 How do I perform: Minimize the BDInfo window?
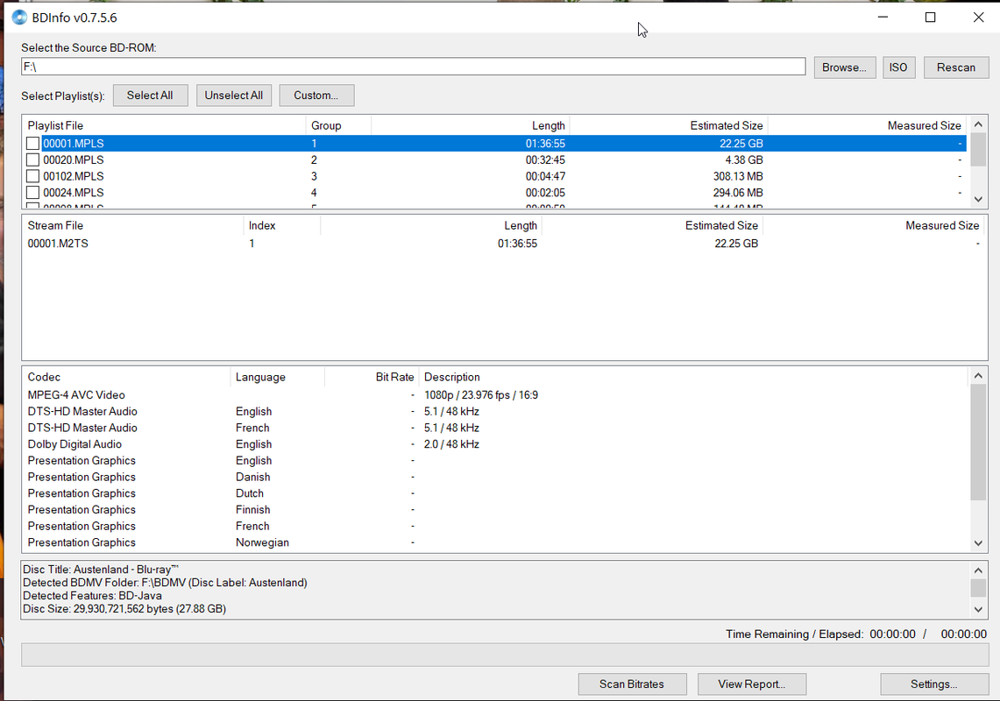tap(883, 18)
